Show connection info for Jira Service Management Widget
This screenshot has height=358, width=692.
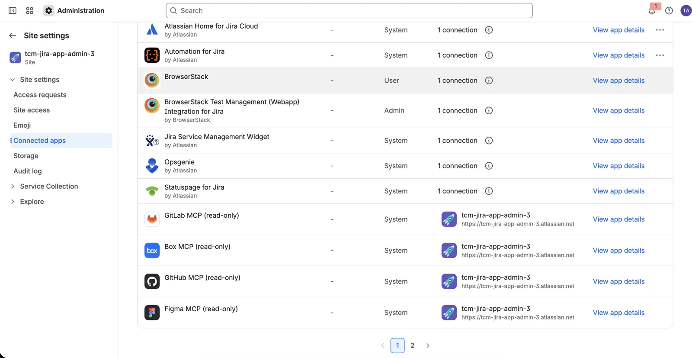[x=489, y=141]
